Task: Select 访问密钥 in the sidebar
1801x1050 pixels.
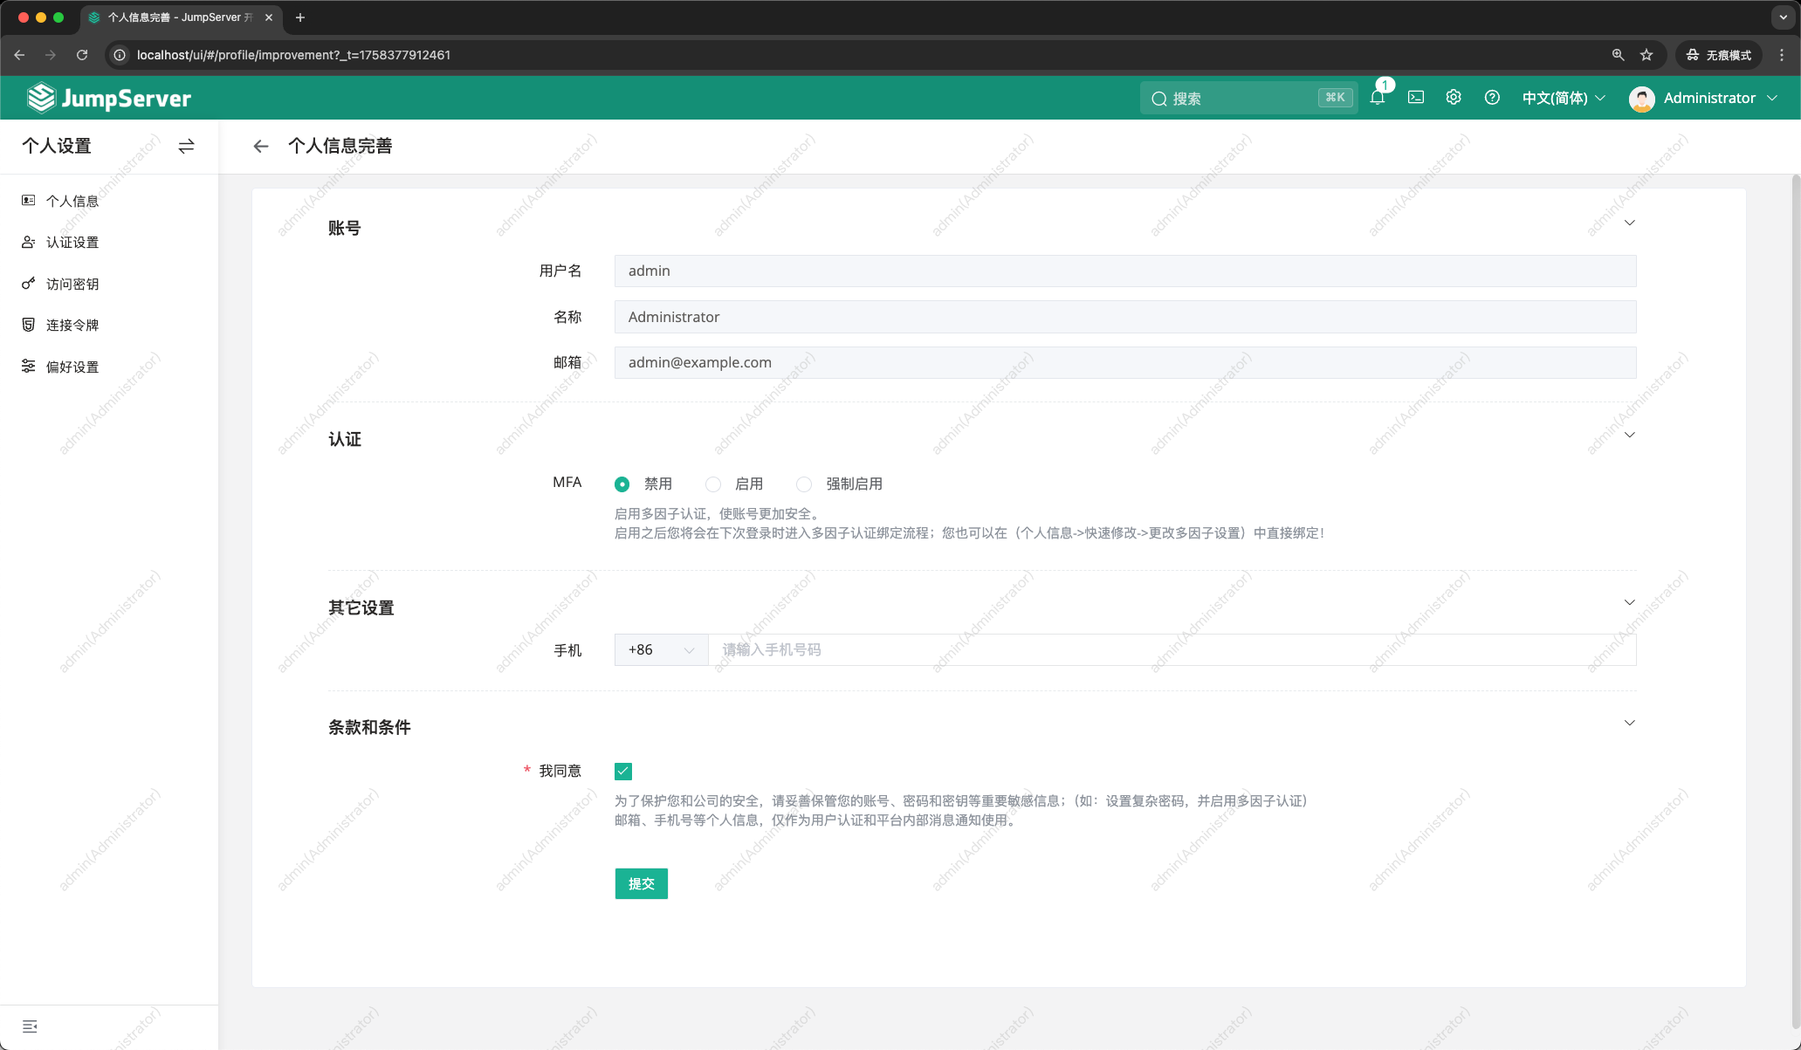Action: [x=73, y=283]
